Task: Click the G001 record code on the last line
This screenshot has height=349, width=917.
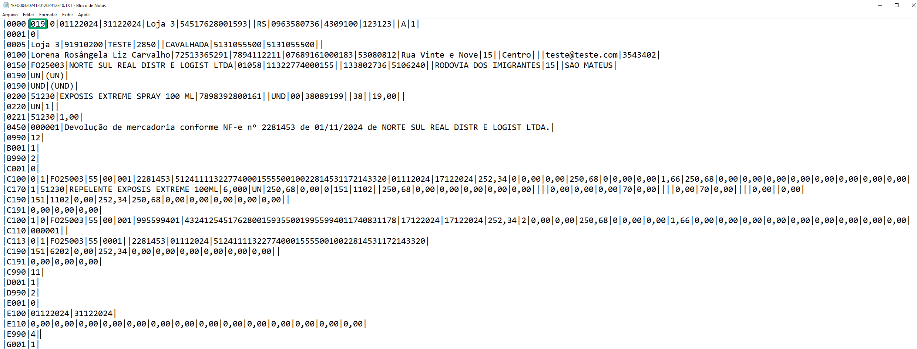Action: (x=16, y=345)
